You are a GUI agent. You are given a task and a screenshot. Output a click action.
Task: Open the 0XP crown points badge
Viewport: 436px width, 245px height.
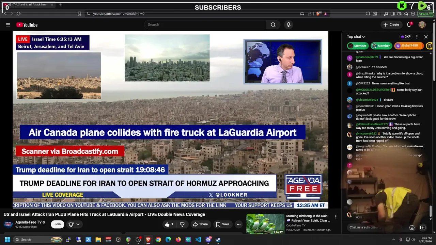pyautogui.click(x=405, y=37)
